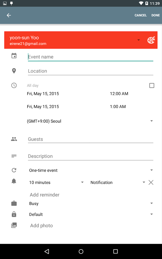
Task: Select the start date Fri, May 15, 2015
Action: [43, 94]
